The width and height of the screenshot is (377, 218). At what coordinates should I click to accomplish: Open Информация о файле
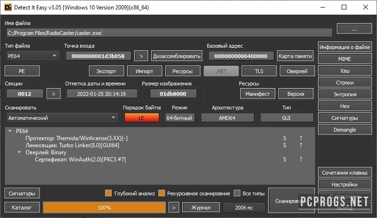[345, 47]
